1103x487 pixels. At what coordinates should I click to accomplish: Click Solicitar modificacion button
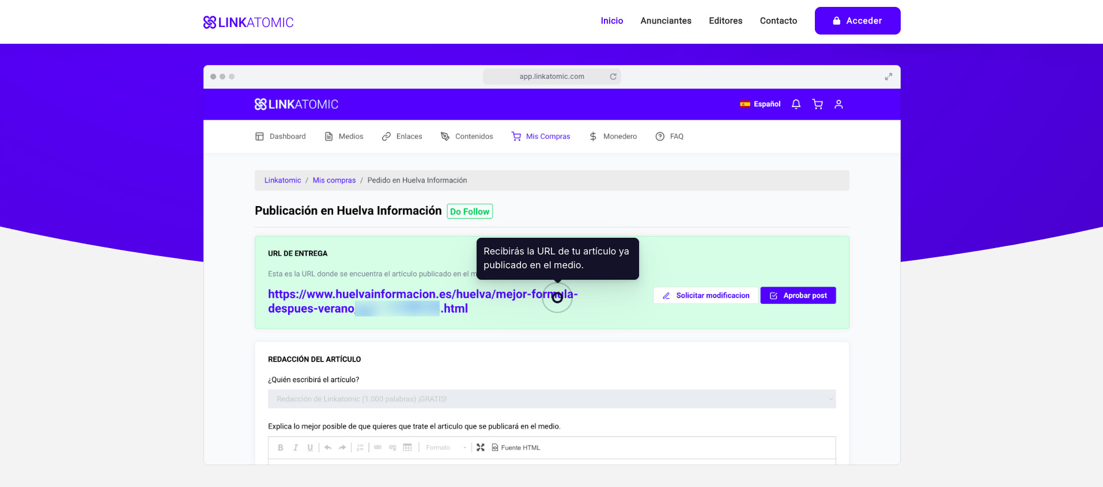[706, 295]
